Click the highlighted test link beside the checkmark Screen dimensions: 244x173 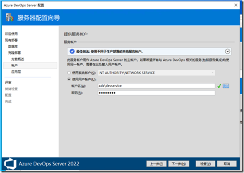[226, 86]
